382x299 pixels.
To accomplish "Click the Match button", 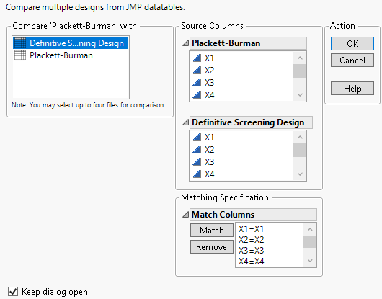I will [x=212, y=231].
